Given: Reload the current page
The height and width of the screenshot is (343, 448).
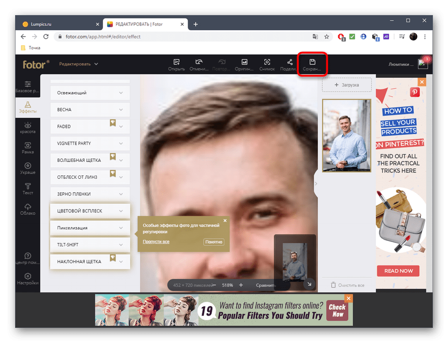Looking at the screenshot, I should point(46,37).
